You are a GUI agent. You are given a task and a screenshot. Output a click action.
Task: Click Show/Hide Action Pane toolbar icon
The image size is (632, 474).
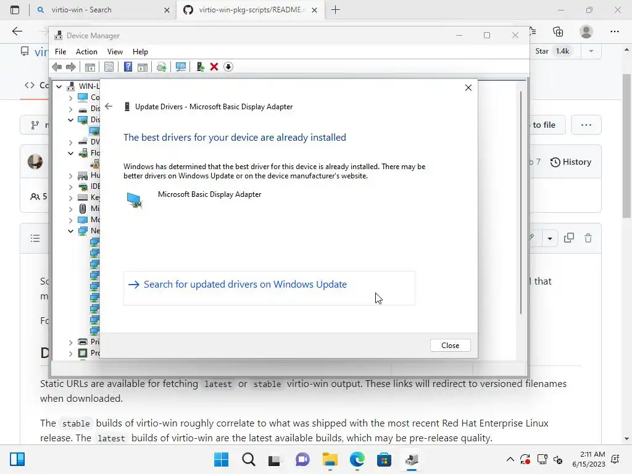point(143,67)
